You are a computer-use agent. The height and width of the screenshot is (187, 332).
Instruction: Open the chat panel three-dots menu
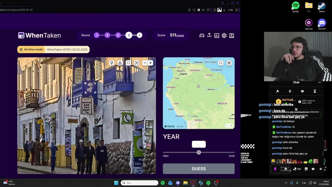(x=320, y=82)
